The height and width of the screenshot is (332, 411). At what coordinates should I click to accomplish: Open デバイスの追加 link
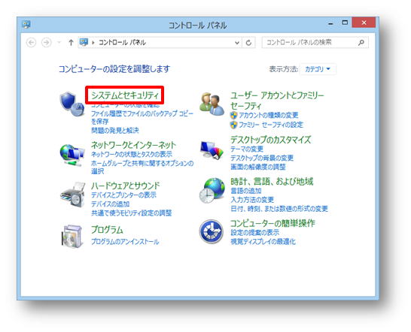110,204
